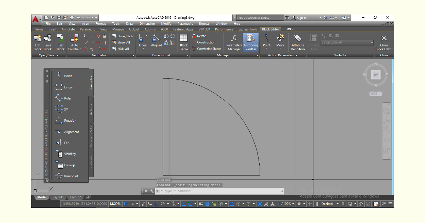The height and width of the screenshot is (223, 425).
Task: Toggle MODEL space button in status bar
Action: pyautogui.click(x=115, y=204)
